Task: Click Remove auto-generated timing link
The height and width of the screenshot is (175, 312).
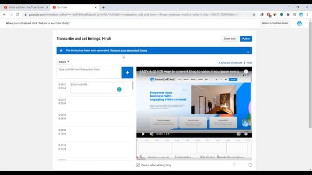Action: (129, 51)
